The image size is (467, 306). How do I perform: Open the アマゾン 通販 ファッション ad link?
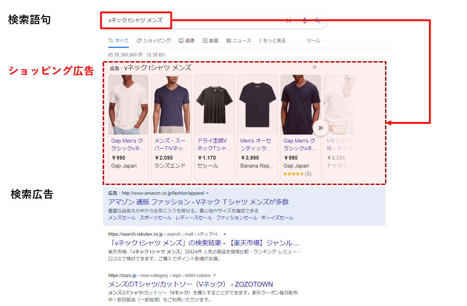click(199, 202)
